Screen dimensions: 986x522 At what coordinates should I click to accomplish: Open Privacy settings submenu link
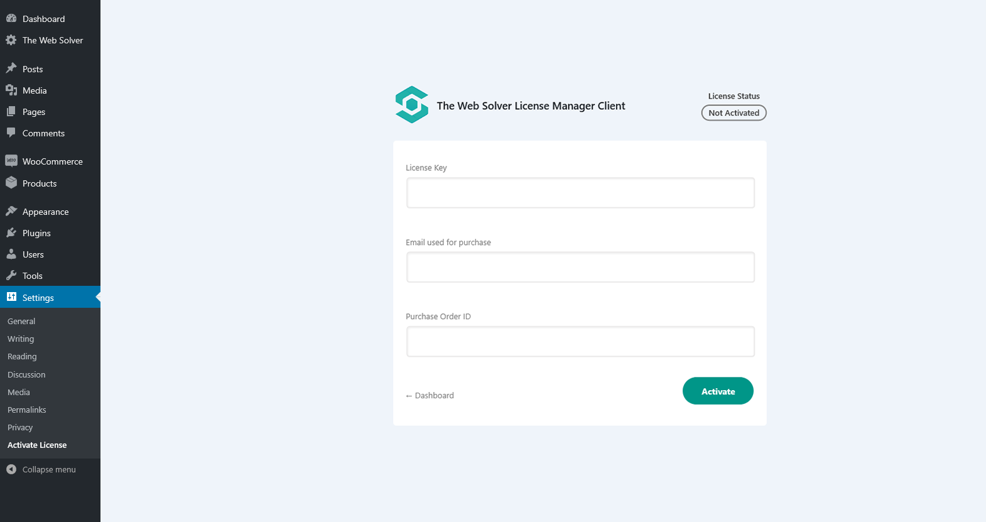coord(20,427)
